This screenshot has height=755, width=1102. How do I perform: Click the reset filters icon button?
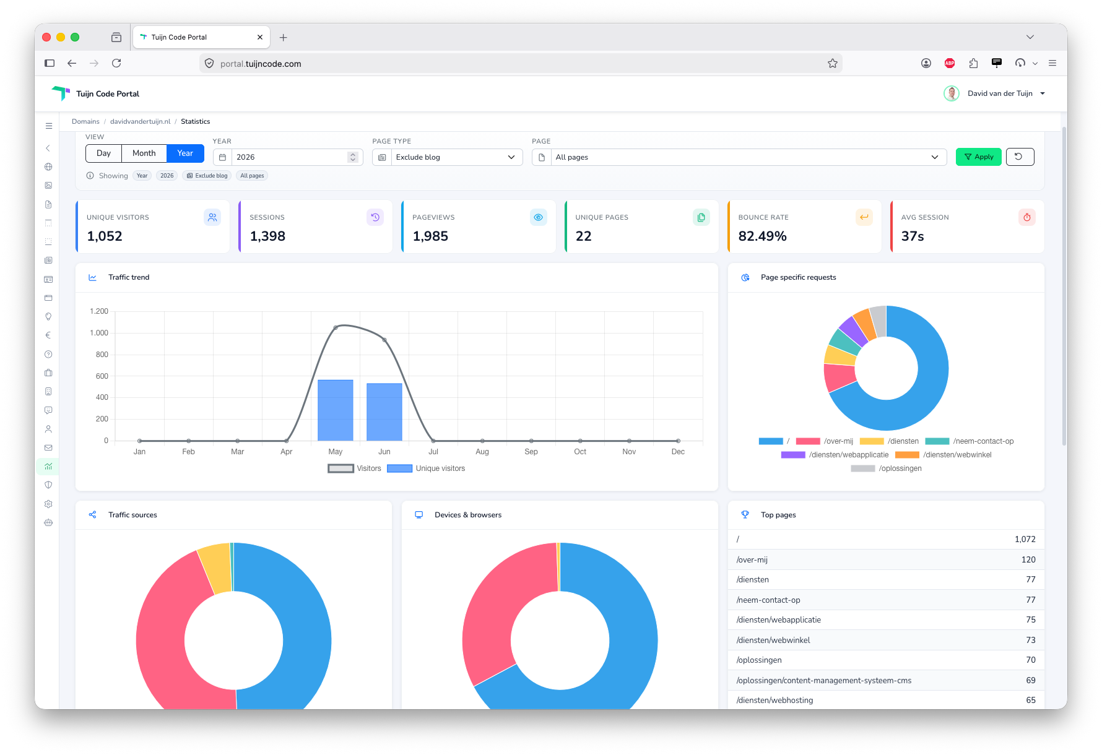point(1020,157)
